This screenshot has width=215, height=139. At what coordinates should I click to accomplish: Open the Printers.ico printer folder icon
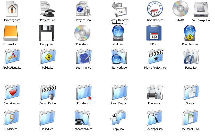pos(155,92)
